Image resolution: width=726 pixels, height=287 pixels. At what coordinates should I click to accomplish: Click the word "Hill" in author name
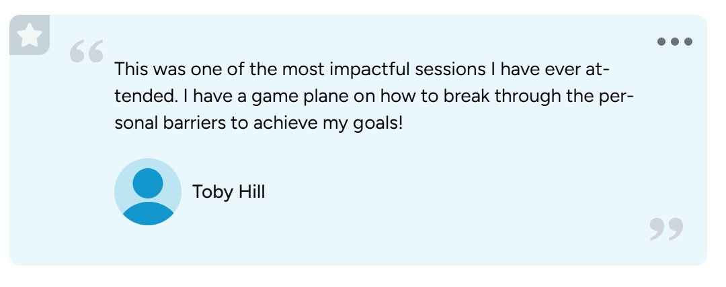click(251, 192)
